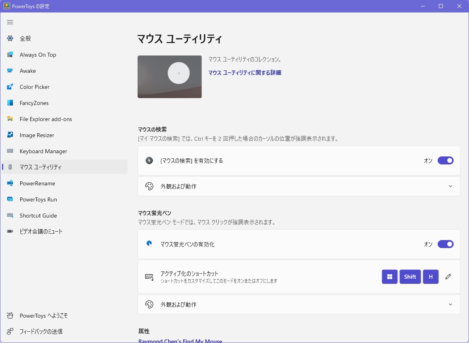Viewport: 469px width, 343px height.
Task: Click the Color Picker eyedropper icon
Action: pos(10,87)
